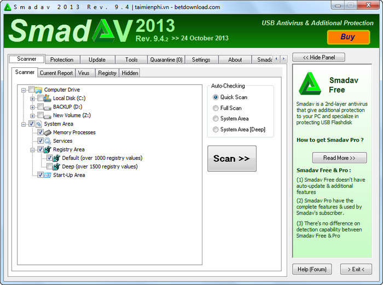383x285 pixels.
Task: Click the Local Disk (C:) drive icon
Action: (48, 98)
